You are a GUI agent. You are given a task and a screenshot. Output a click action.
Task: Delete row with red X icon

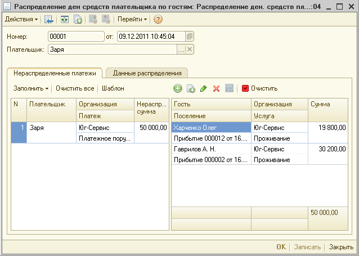tap(217, 88)
